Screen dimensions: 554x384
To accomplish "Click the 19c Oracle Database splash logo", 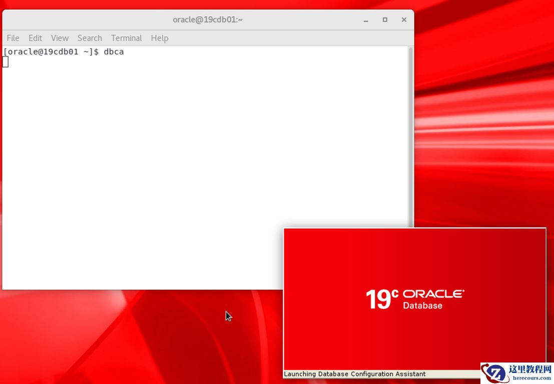I will click(415, 299).
